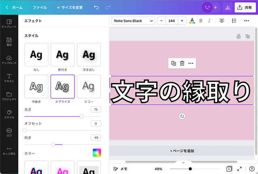
Task: Duplicate the selected text element
Action: (x=173, y=63)
